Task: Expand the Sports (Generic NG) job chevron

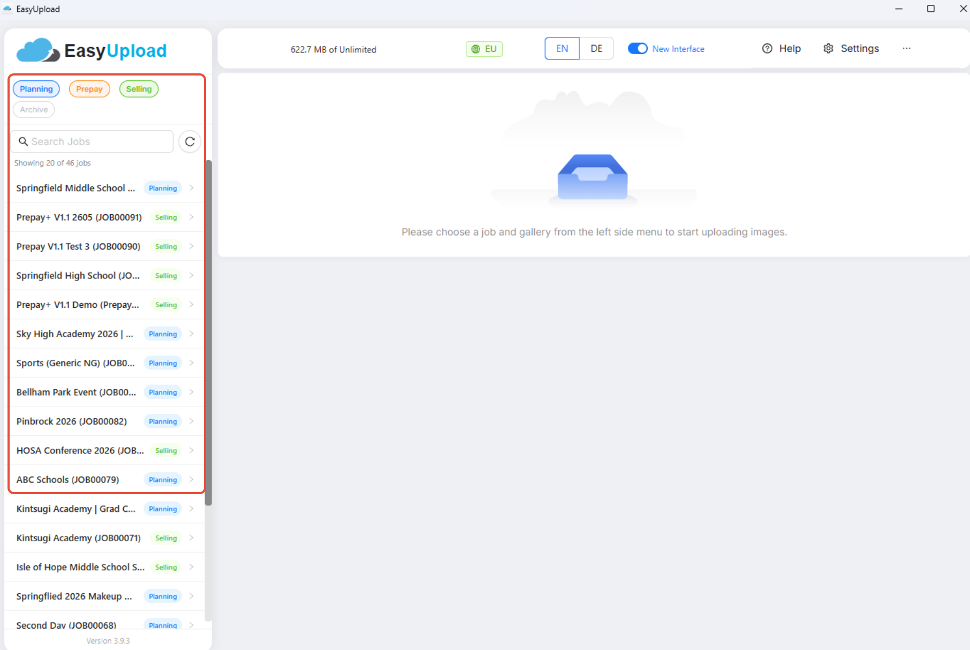Action: point(191,363)
